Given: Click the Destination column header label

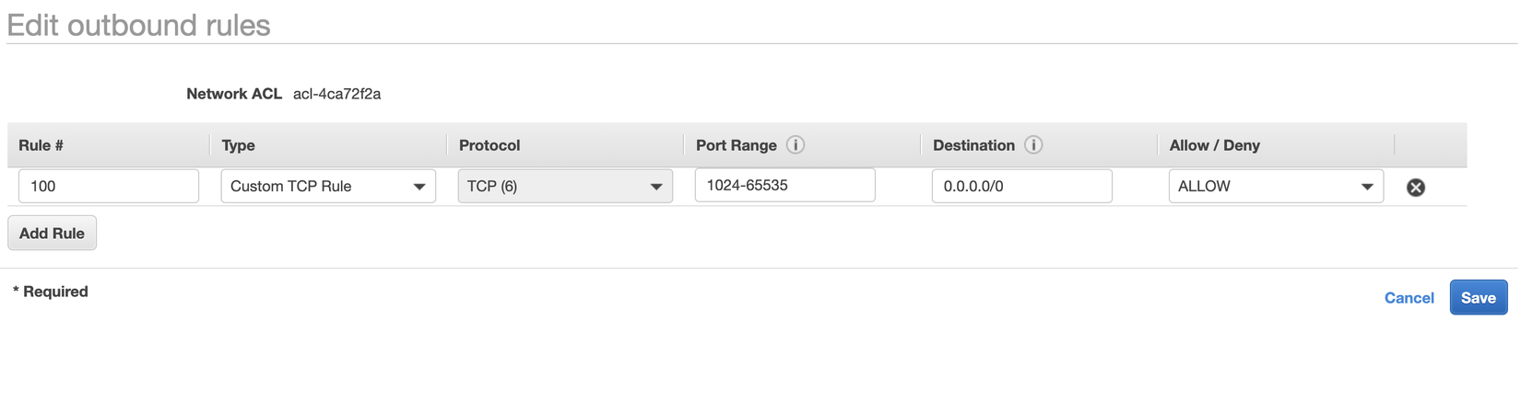Looking at the screenshot, I should (973, 145).
